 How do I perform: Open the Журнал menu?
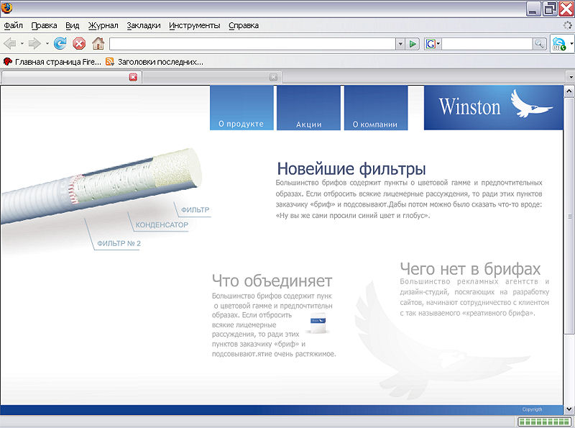click(x=103, y=24)
